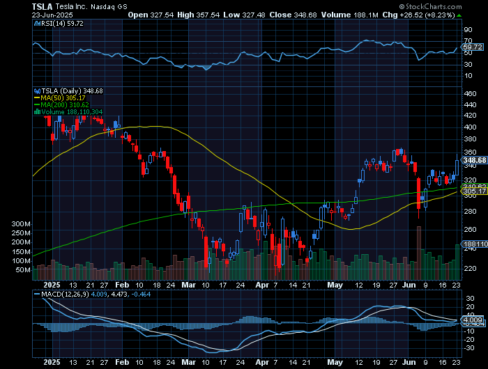Select the blue MACD line marker in the legend
The image size is (488, 369).
pyautogui.click(x=37, y=294)
